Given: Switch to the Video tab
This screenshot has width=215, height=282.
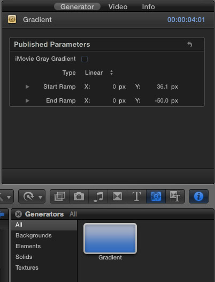Looking at the screenshot, I should point(118,7).
